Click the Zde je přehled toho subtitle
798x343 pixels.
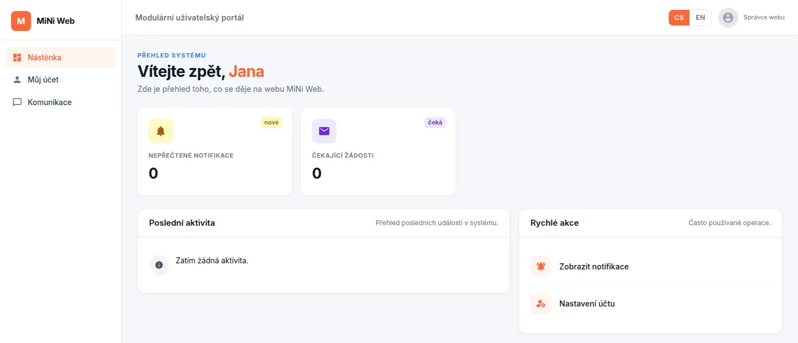tap(231, 89)
